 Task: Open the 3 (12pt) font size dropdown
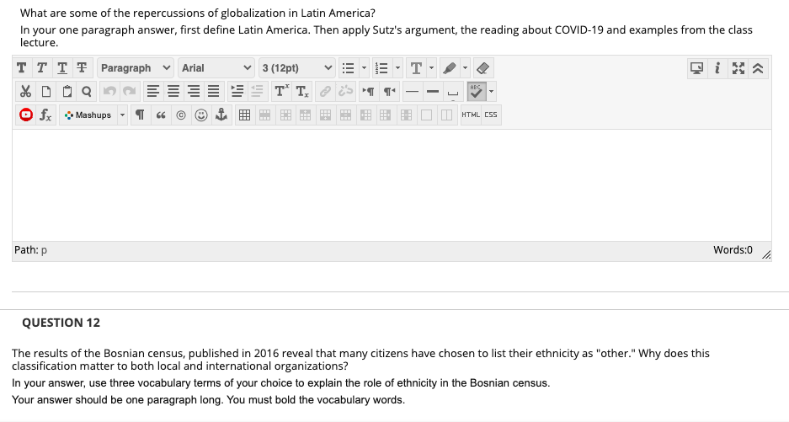[297, 68]
